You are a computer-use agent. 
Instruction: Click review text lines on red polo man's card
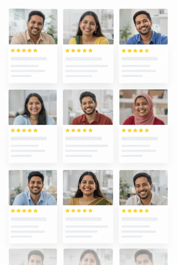87,151
